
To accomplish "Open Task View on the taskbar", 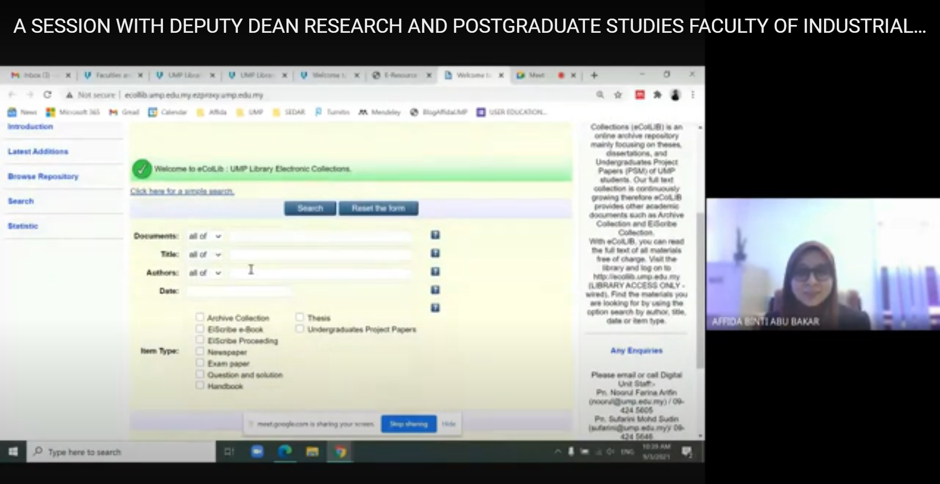I will [229, 452].
